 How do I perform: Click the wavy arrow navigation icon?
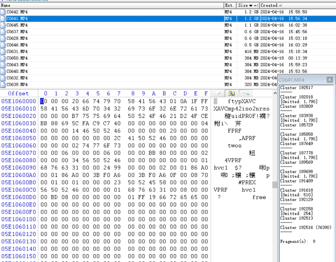(246, 93)
